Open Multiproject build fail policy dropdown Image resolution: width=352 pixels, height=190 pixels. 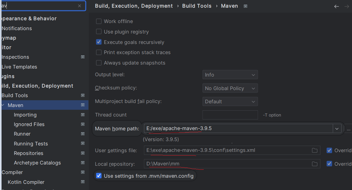coord(230,101)
